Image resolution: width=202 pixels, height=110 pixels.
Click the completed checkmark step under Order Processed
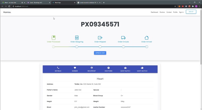(53, 47)
